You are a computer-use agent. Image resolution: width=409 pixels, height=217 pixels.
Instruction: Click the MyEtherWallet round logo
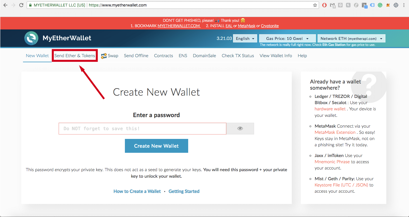coord(31,38)
